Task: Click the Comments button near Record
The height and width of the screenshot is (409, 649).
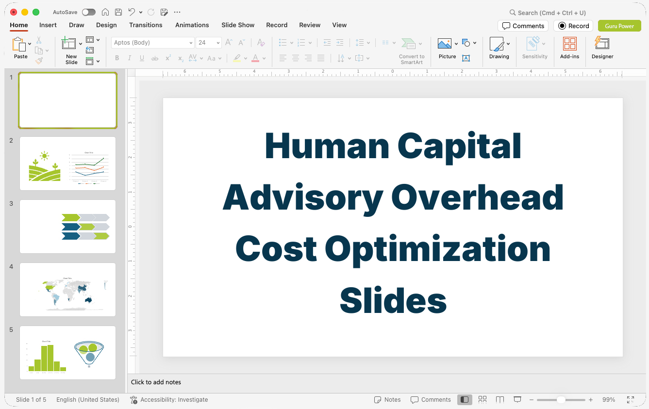Action: tap(523, 26)
